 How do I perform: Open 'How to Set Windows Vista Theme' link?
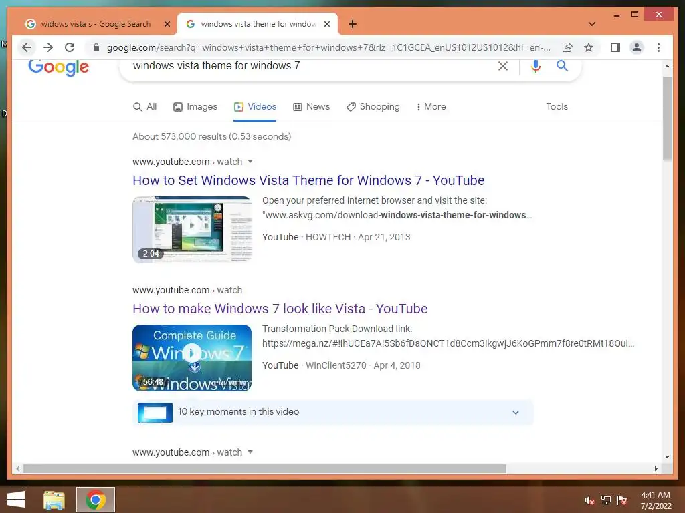pos(308,180)
